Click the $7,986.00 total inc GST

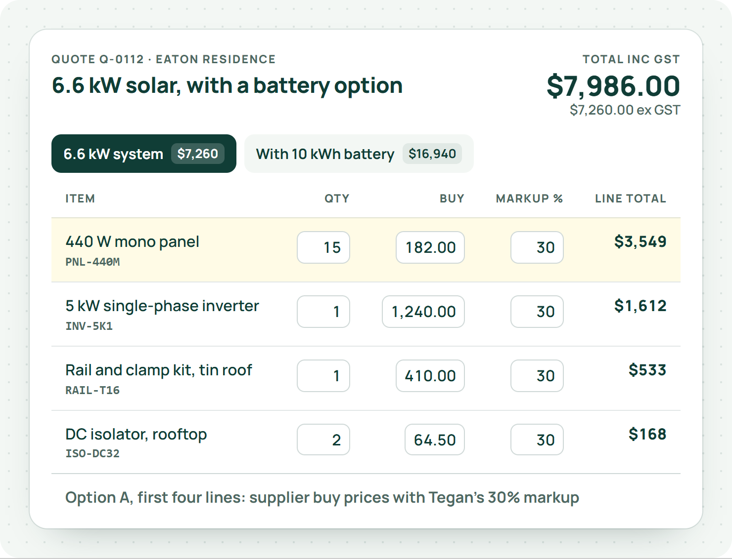(x=613, y=86)
